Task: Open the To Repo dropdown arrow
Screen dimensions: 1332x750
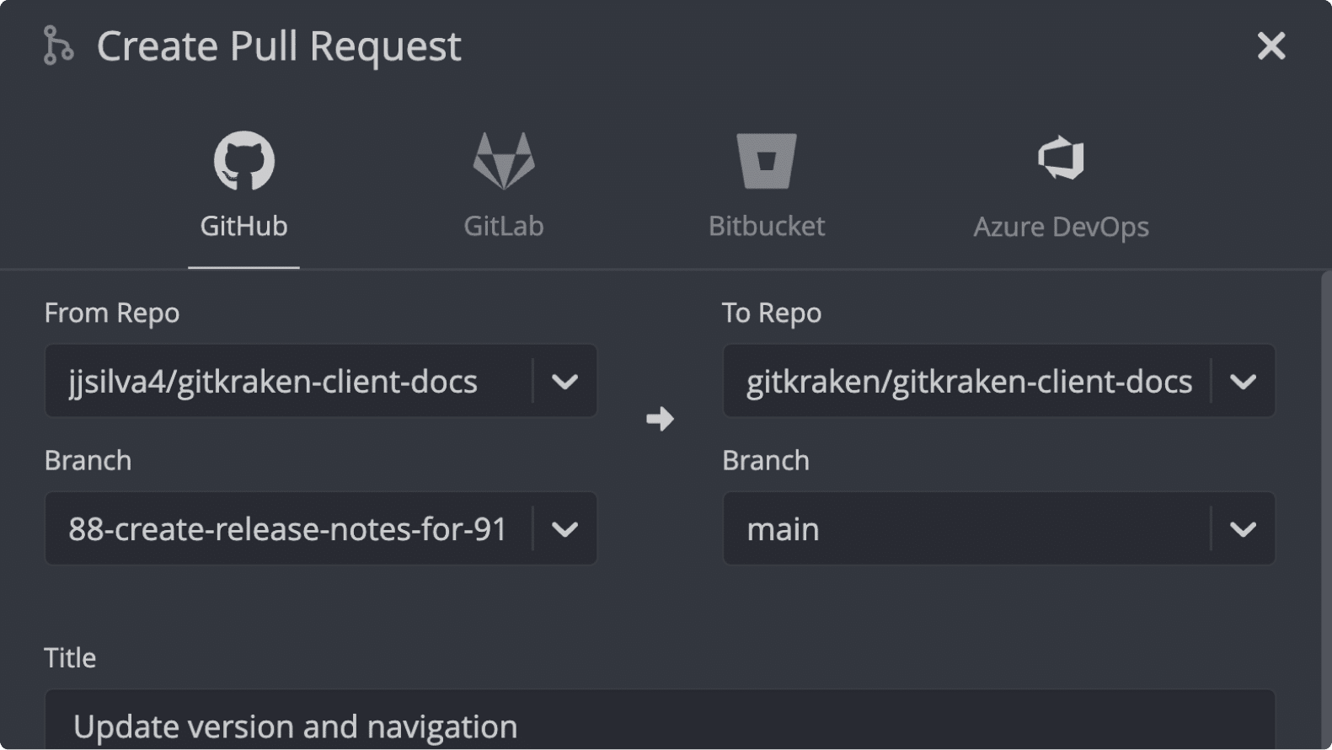Action: (1243, 382)
